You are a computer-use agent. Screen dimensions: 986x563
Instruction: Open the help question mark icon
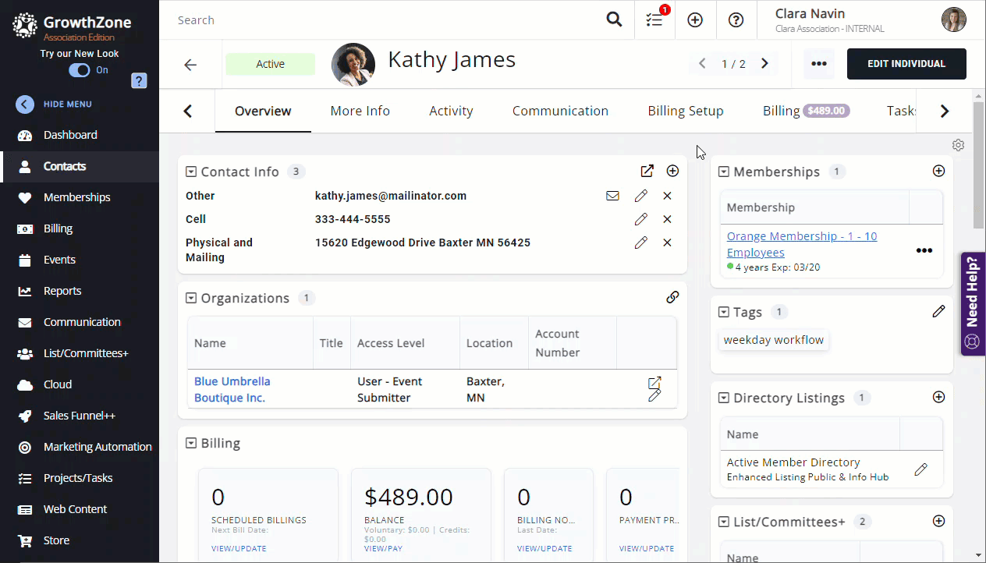coord(736,20)
